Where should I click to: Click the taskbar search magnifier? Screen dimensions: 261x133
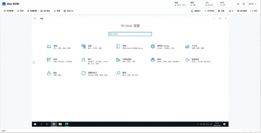click(x=41, y=124)
